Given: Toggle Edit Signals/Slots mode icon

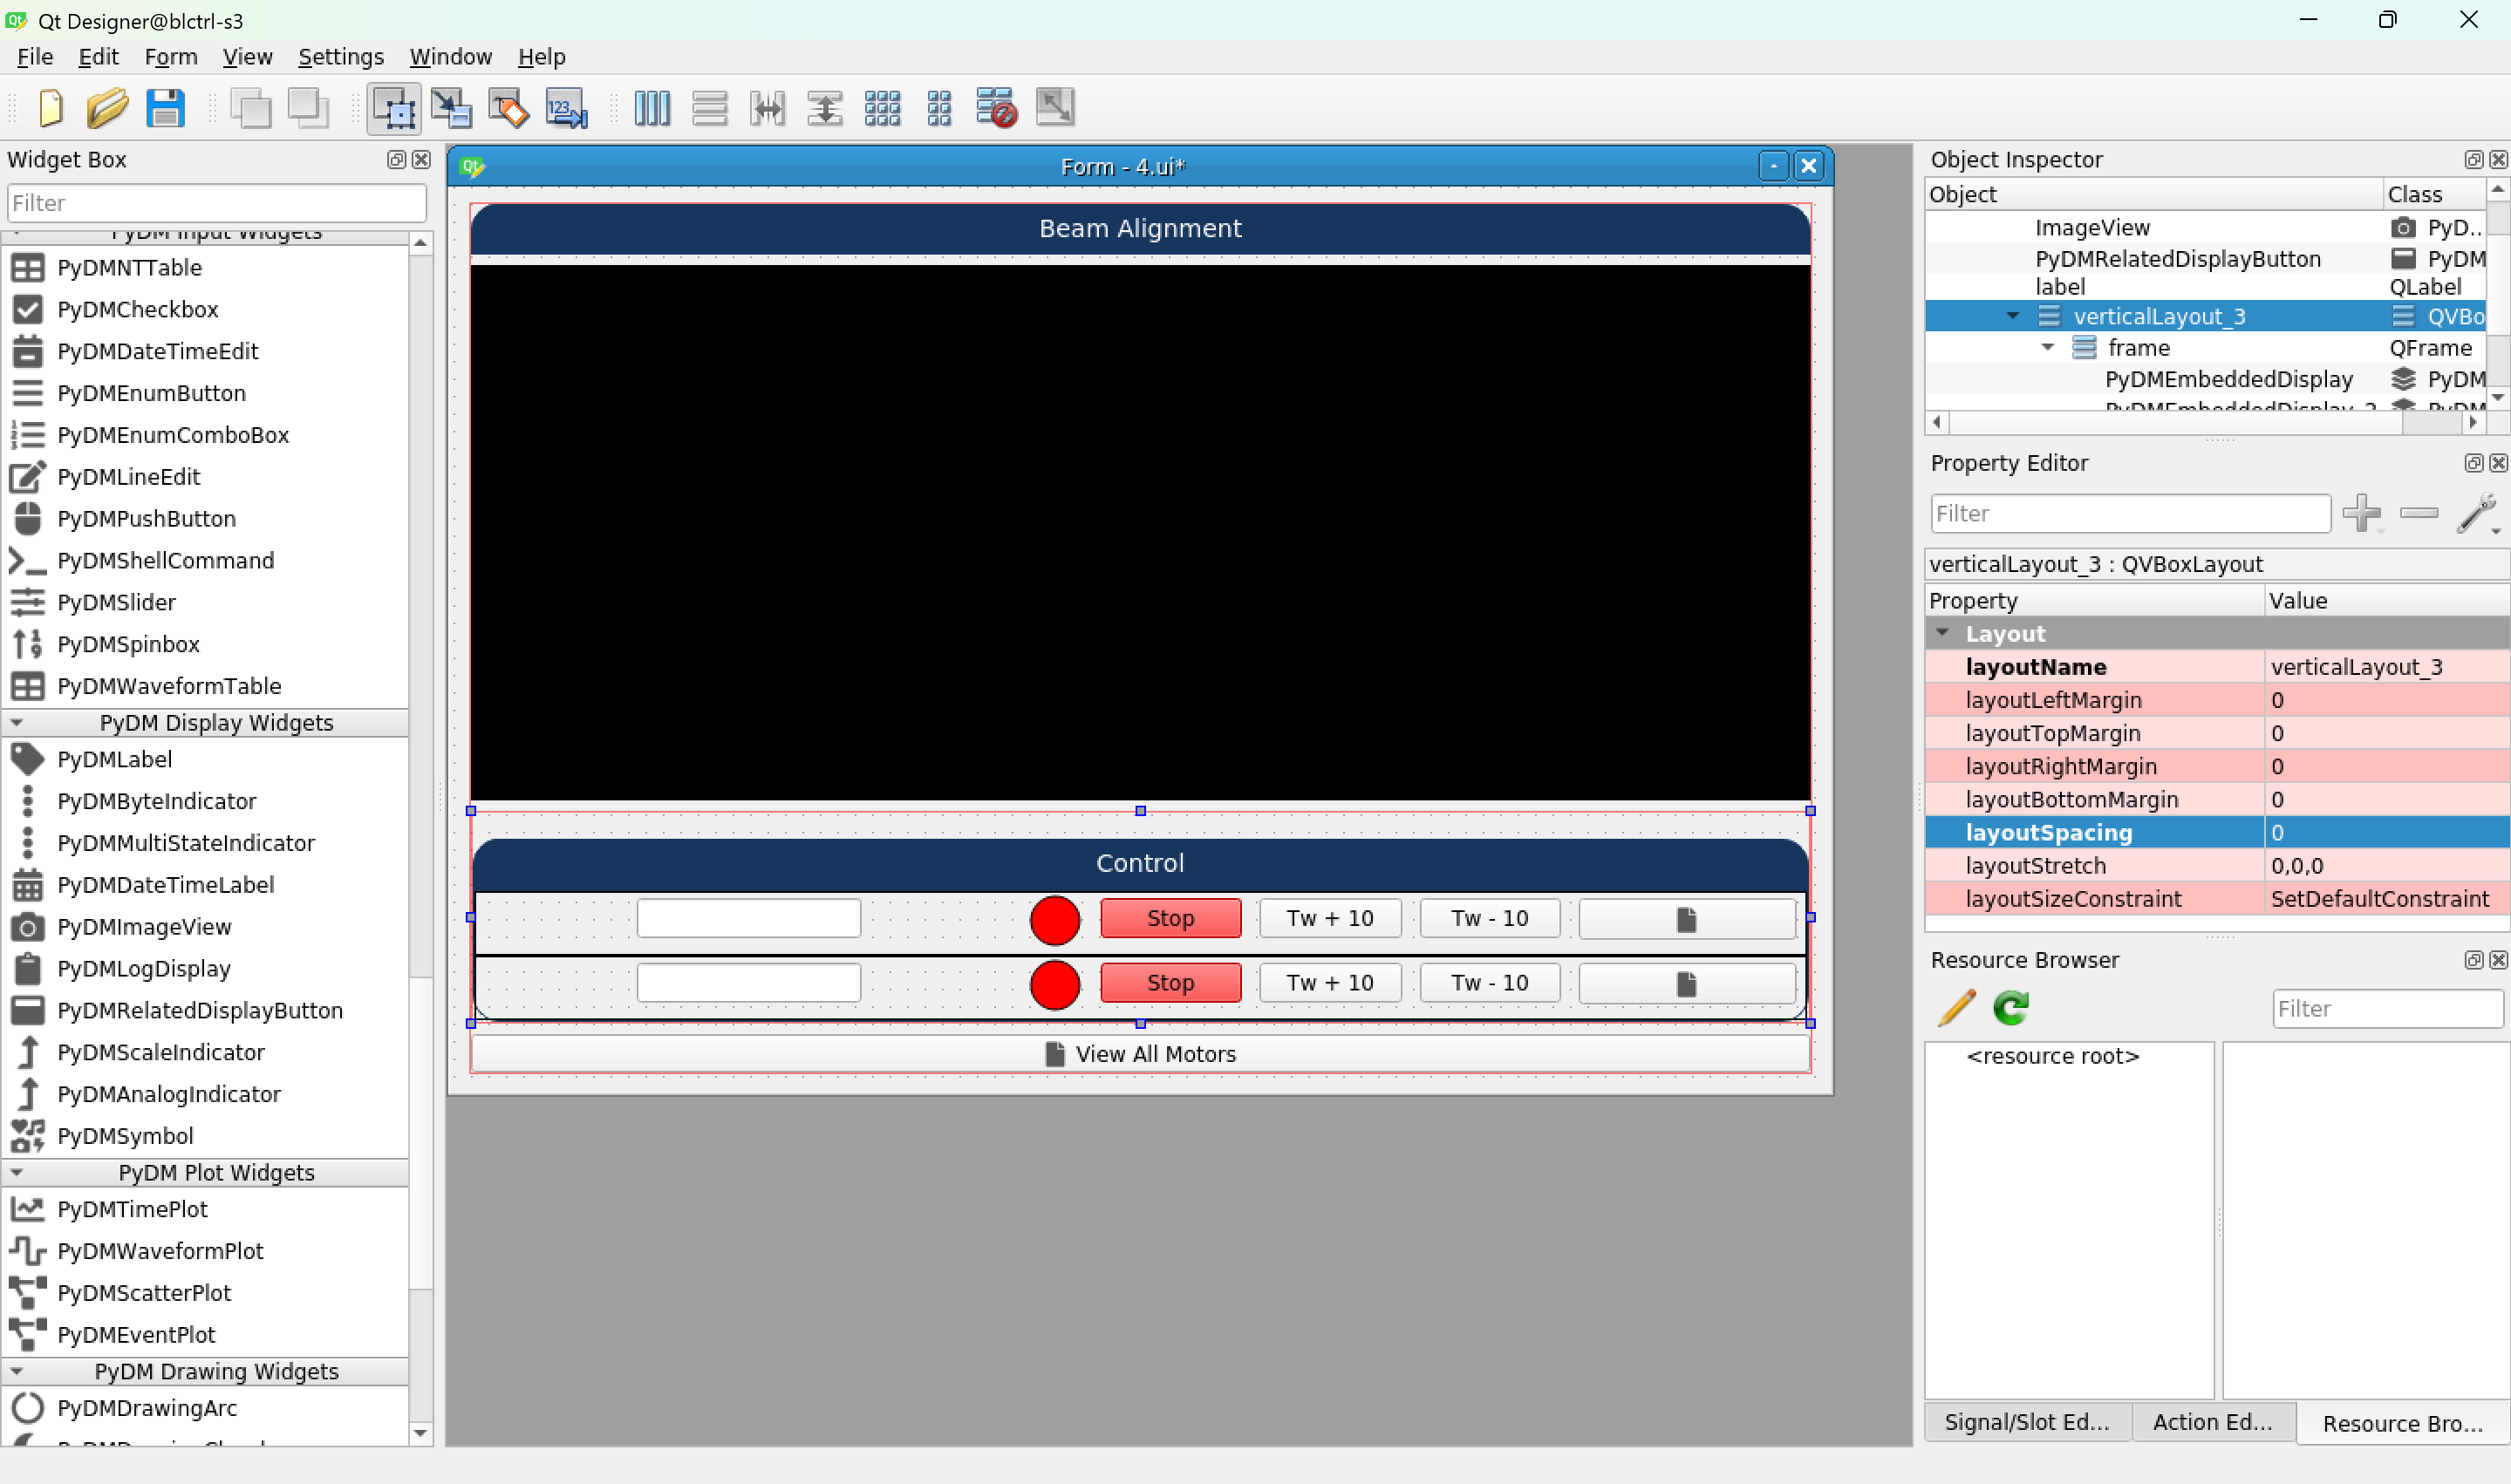Looking at the screenshot, I should click(x=451, y=108).
